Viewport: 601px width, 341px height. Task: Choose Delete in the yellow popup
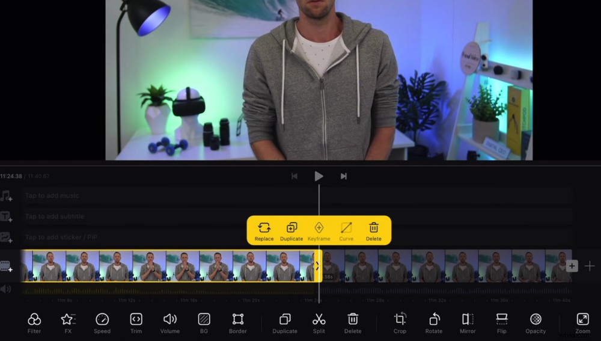click(x=374, y=232)
